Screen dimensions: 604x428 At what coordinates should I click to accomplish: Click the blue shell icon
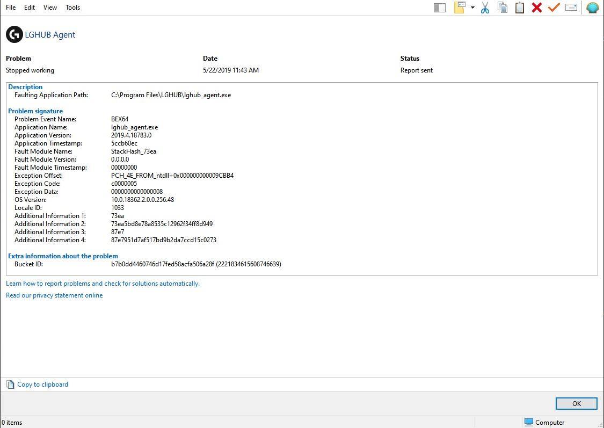tap(592, 8)
